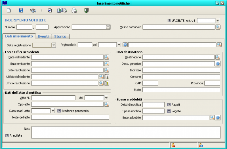
Task: Expand the Applicazione dropdown
Action: (108, 27)
